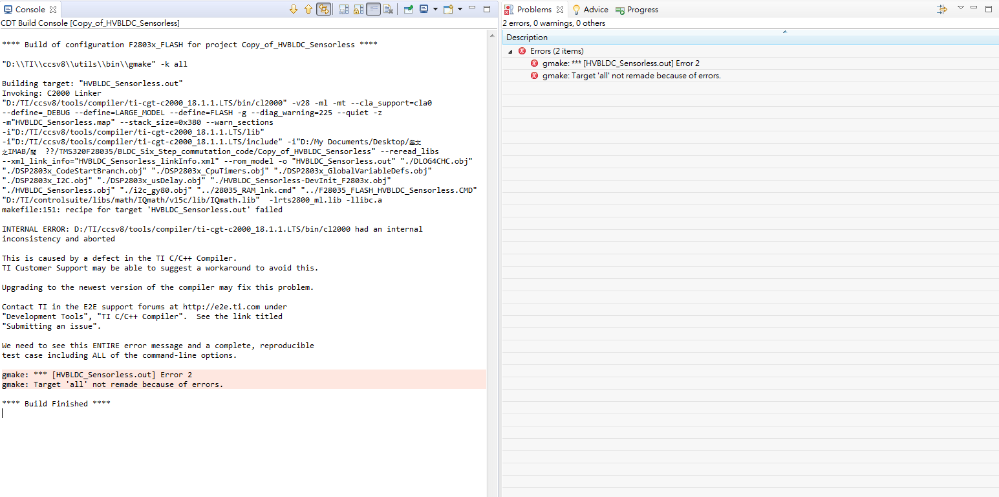
Task: Open the Display Selected Console dropdown arrow
Action: (x=435, y=9)
